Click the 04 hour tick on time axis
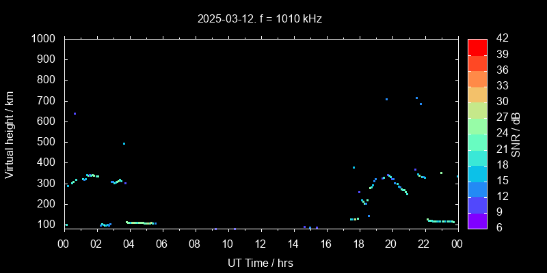547x273 pixels. coord(129,244)
